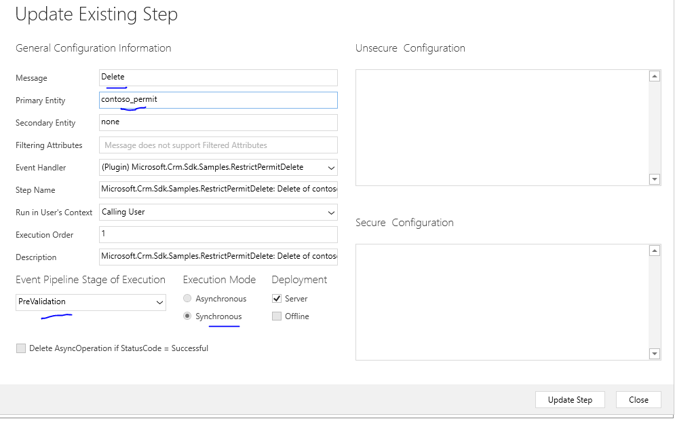Click the Close button
The width and height of the screenshot is (675, 421).
[x=638, y=399]
